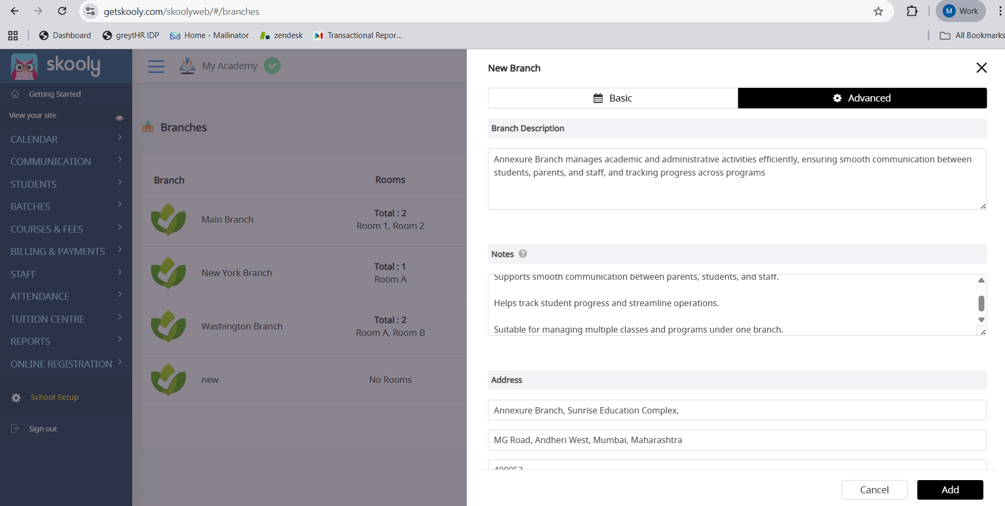Click the green verified check badge
This screenshot has height=506, width=1005.
272,66
